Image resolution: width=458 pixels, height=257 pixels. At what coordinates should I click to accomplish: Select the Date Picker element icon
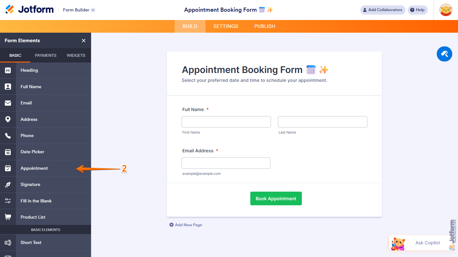coord(8,152)
